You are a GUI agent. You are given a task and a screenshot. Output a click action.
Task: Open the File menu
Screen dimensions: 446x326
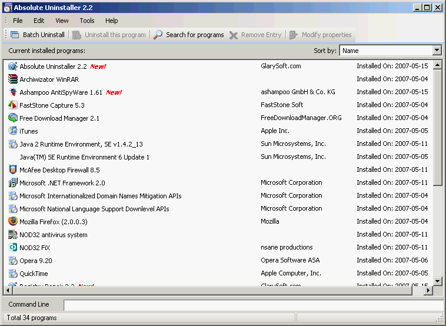click(18, 21)
